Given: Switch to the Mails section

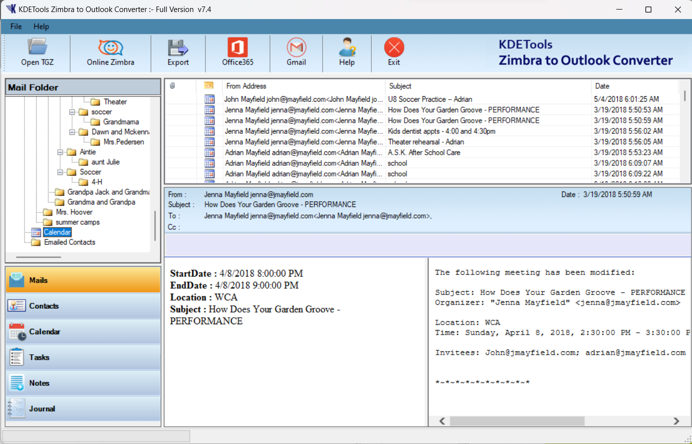Looking at the screenshot, I should (83, 280).
